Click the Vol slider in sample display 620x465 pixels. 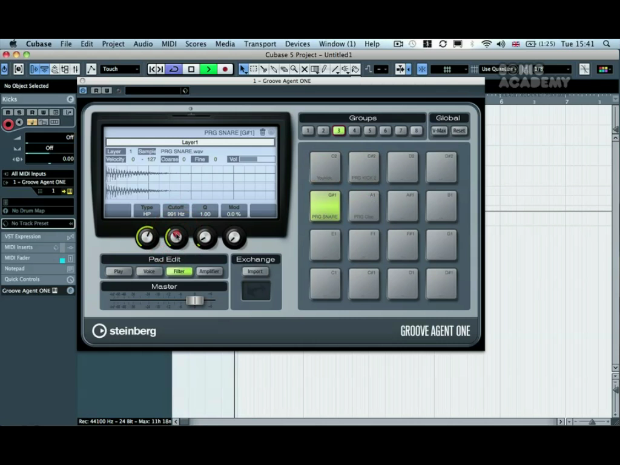pos(257,159)
